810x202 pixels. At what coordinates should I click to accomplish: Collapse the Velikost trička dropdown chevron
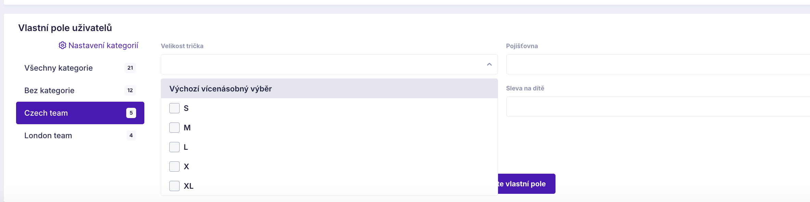489,64
